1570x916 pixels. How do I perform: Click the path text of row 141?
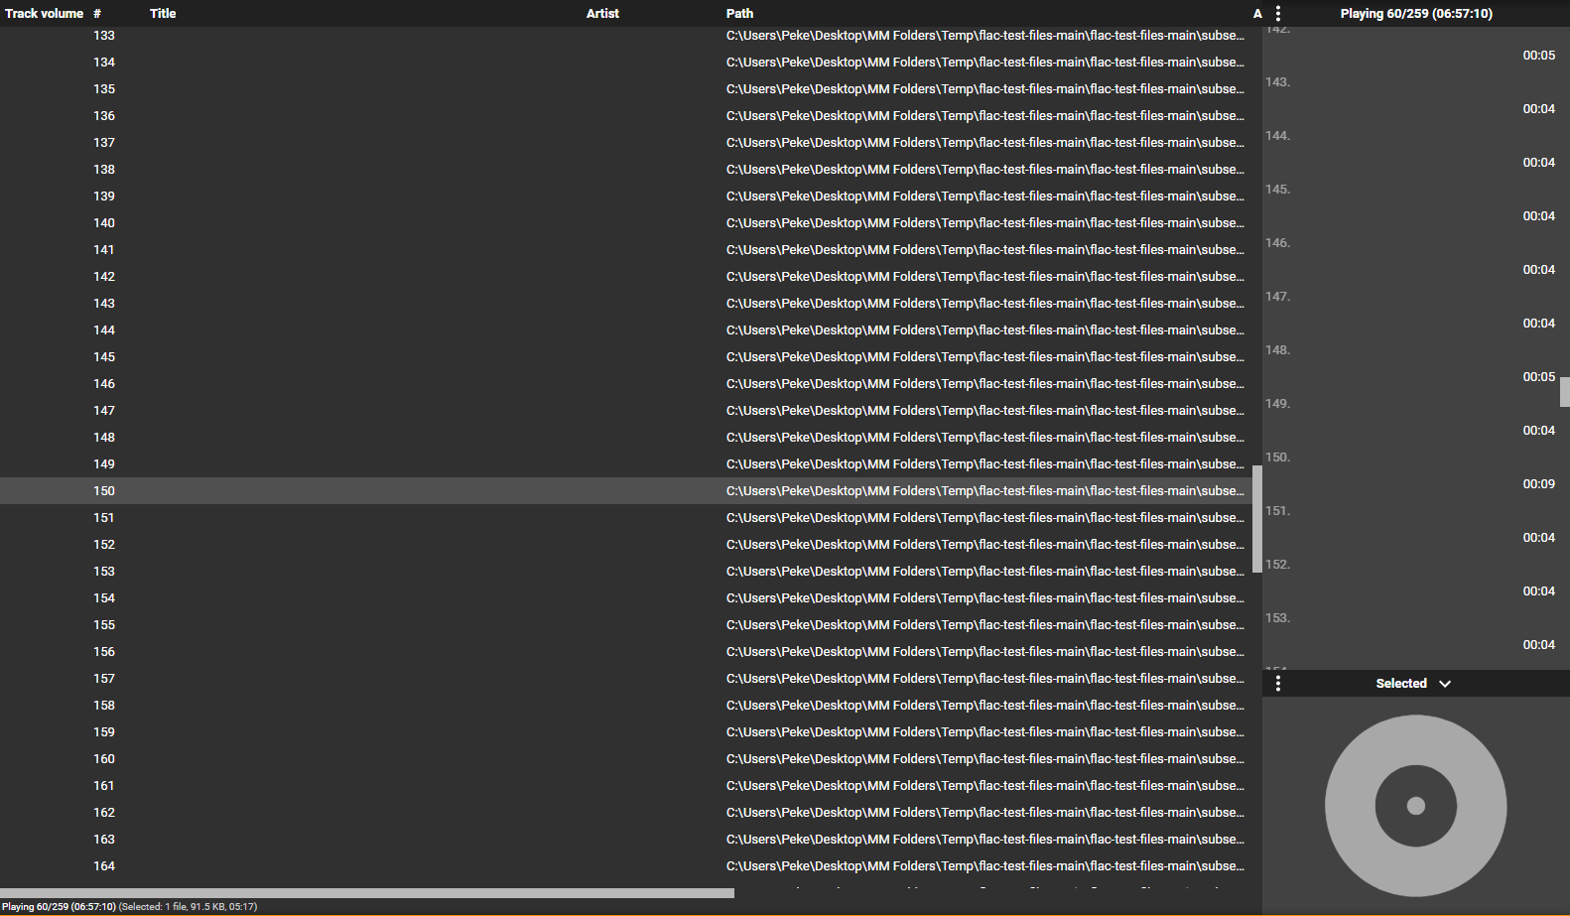click(x=984, y=250)
